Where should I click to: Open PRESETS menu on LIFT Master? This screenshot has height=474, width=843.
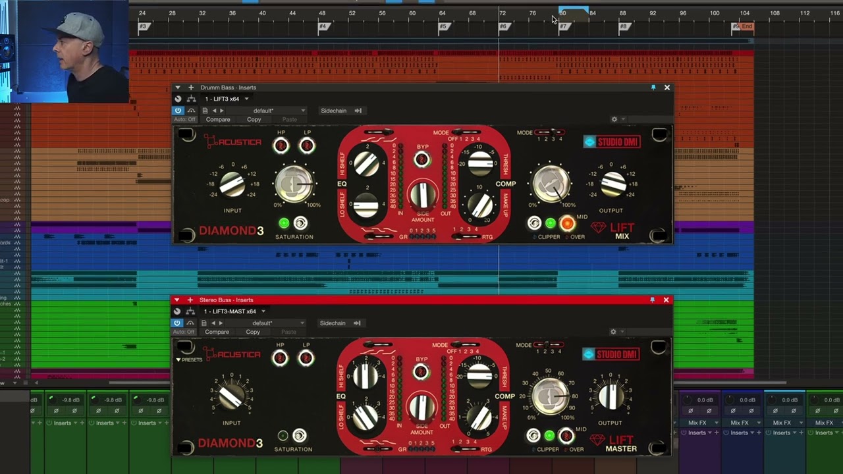coord(189,360)
